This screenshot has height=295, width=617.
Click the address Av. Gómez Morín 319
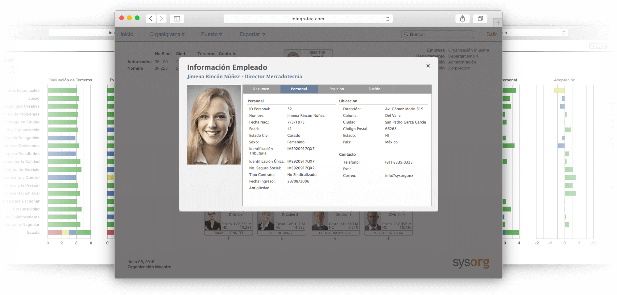[404, 109]
